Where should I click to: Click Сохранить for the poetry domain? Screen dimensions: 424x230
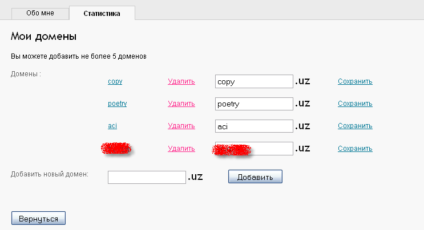pyautogui.click(x=355, y=104)
